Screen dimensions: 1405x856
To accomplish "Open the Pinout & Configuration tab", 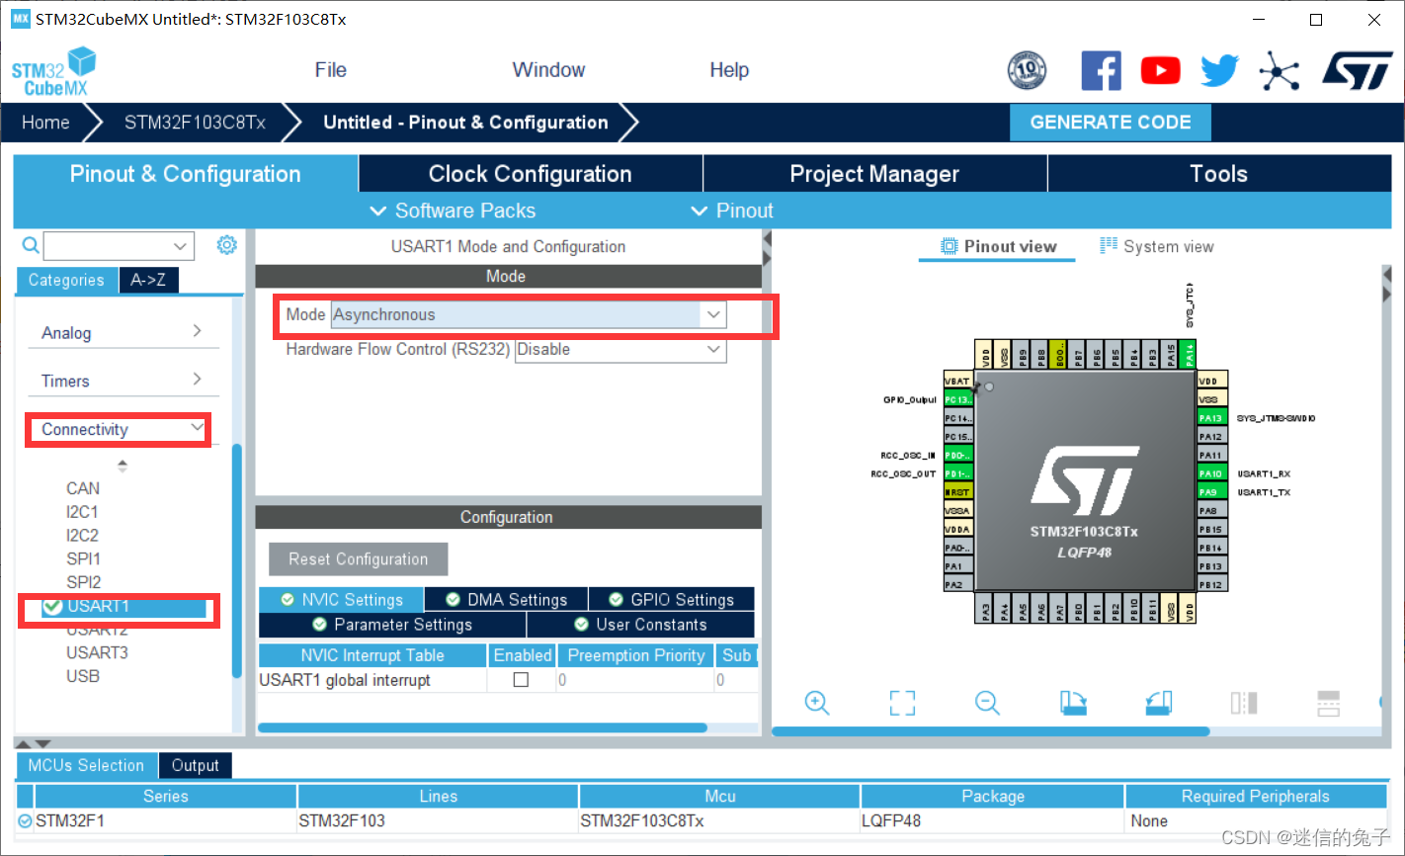I will (185, 174).
